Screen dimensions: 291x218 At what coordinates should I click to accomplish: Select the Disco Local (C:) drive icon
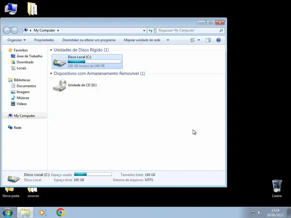[59, 63]
